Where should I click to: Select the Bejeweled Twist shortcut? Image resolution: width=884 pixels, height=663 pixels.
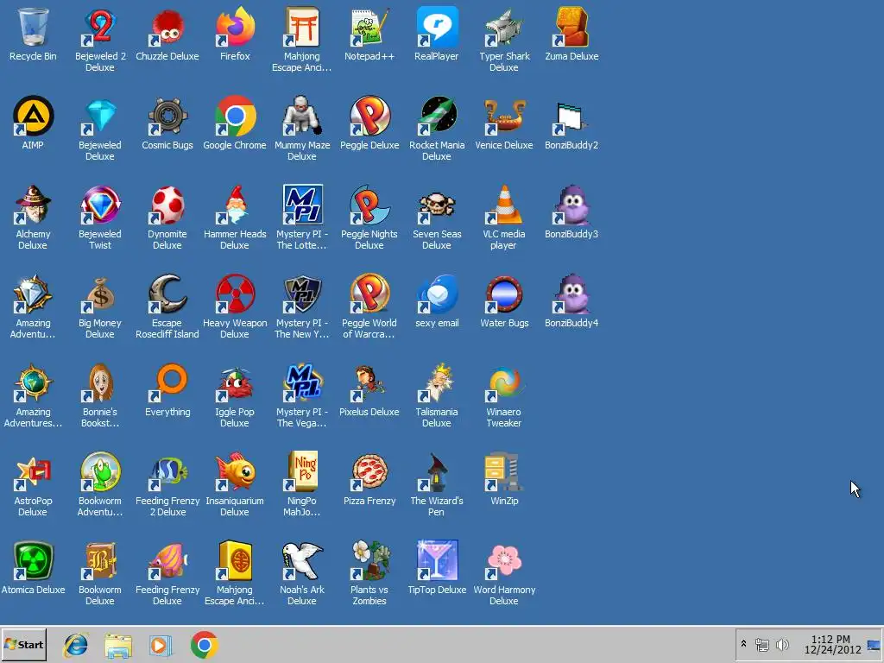tap(100, 205)
